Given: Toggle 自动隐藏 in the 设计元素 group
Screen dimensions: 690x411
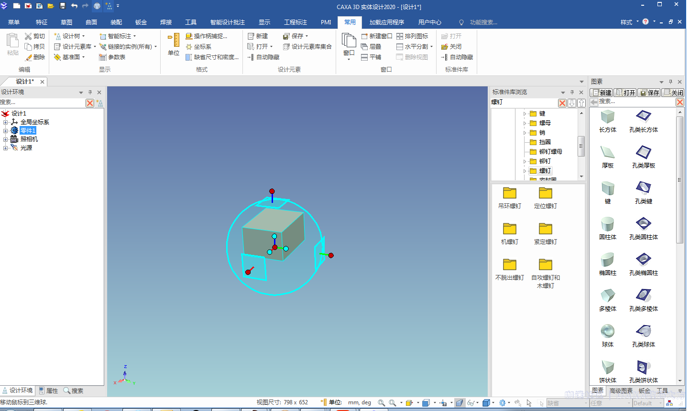Looking at the screenshot, I should 263,57.
